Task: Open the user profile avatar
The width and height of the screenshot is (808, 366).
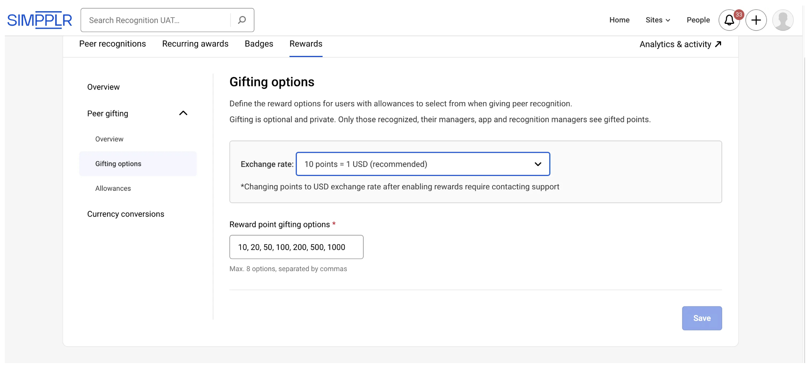Action: pos(783,20)
